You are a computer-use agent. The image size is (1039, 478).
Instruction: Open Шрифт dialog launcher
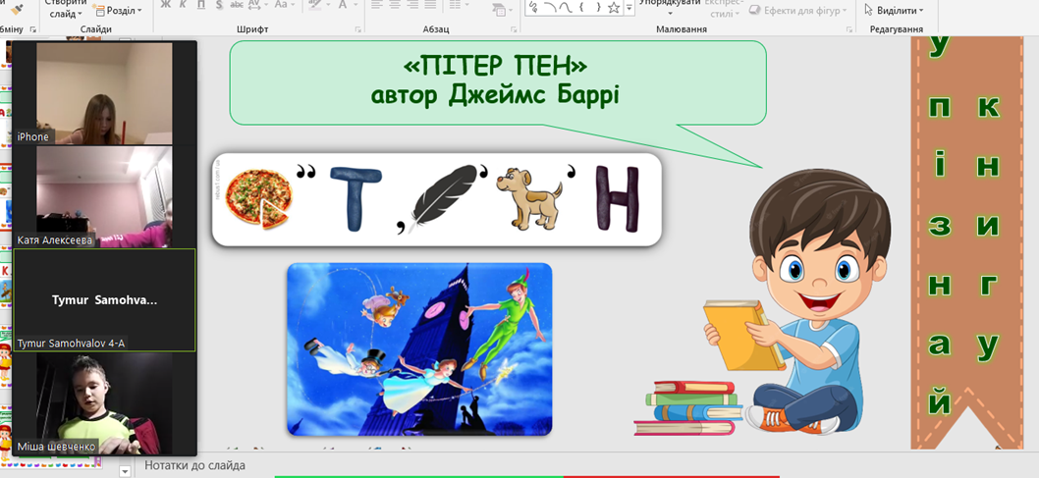pyautogui.click(x=357, y=29)
